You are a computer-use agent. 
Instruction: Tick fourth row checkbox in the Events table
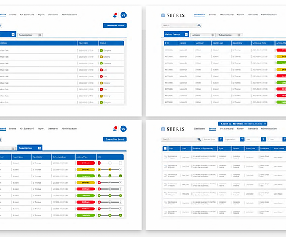coord(165,185)
